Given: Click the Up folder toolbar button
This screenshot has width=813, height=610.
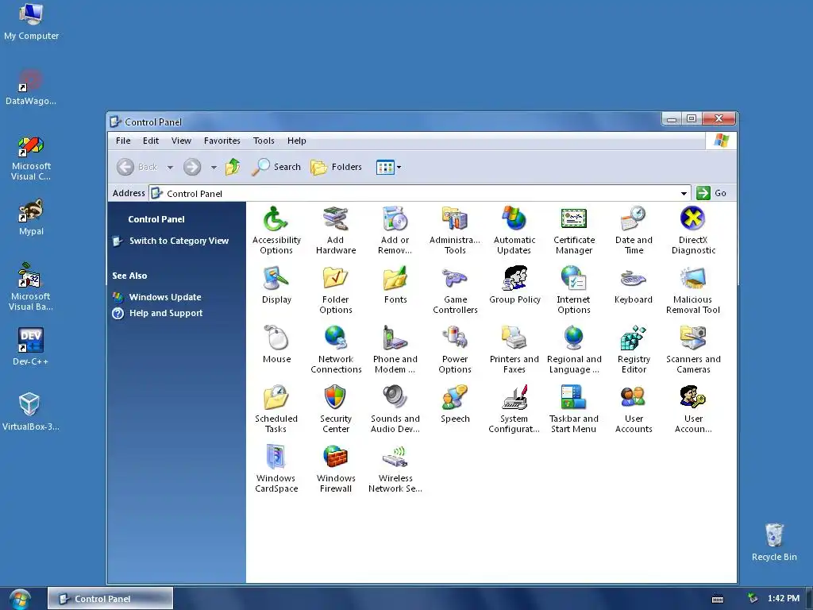Looking at the screenshot, I should pos(233,167).
